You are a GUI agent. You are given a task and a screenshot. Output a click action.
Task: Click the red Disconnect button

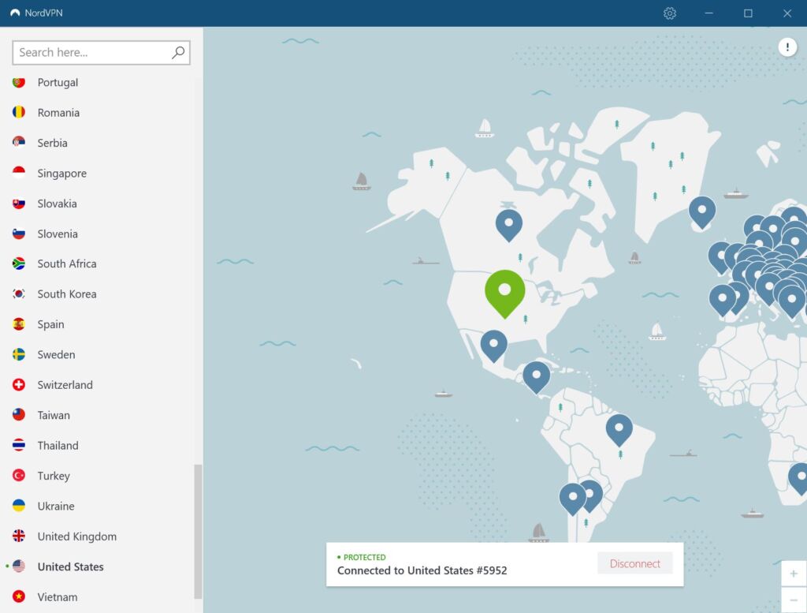634,563
